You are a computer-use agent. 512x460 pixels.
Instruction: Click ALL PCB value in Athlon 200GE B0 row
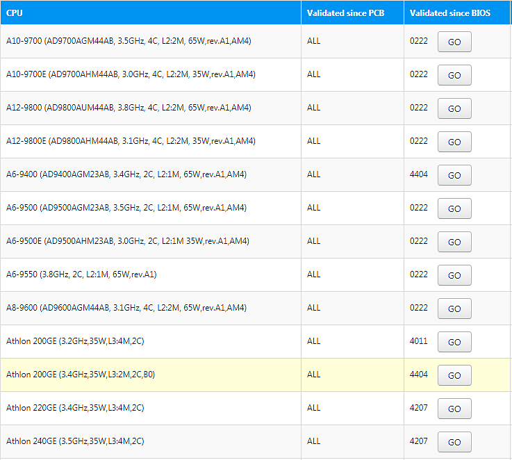(x=313, y=374)
